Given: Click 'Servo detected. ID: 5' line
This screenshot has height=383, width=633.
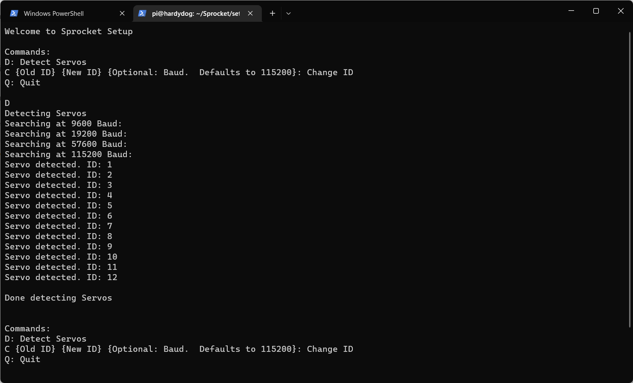Looking at the screenshot, I should click(59, 205).
